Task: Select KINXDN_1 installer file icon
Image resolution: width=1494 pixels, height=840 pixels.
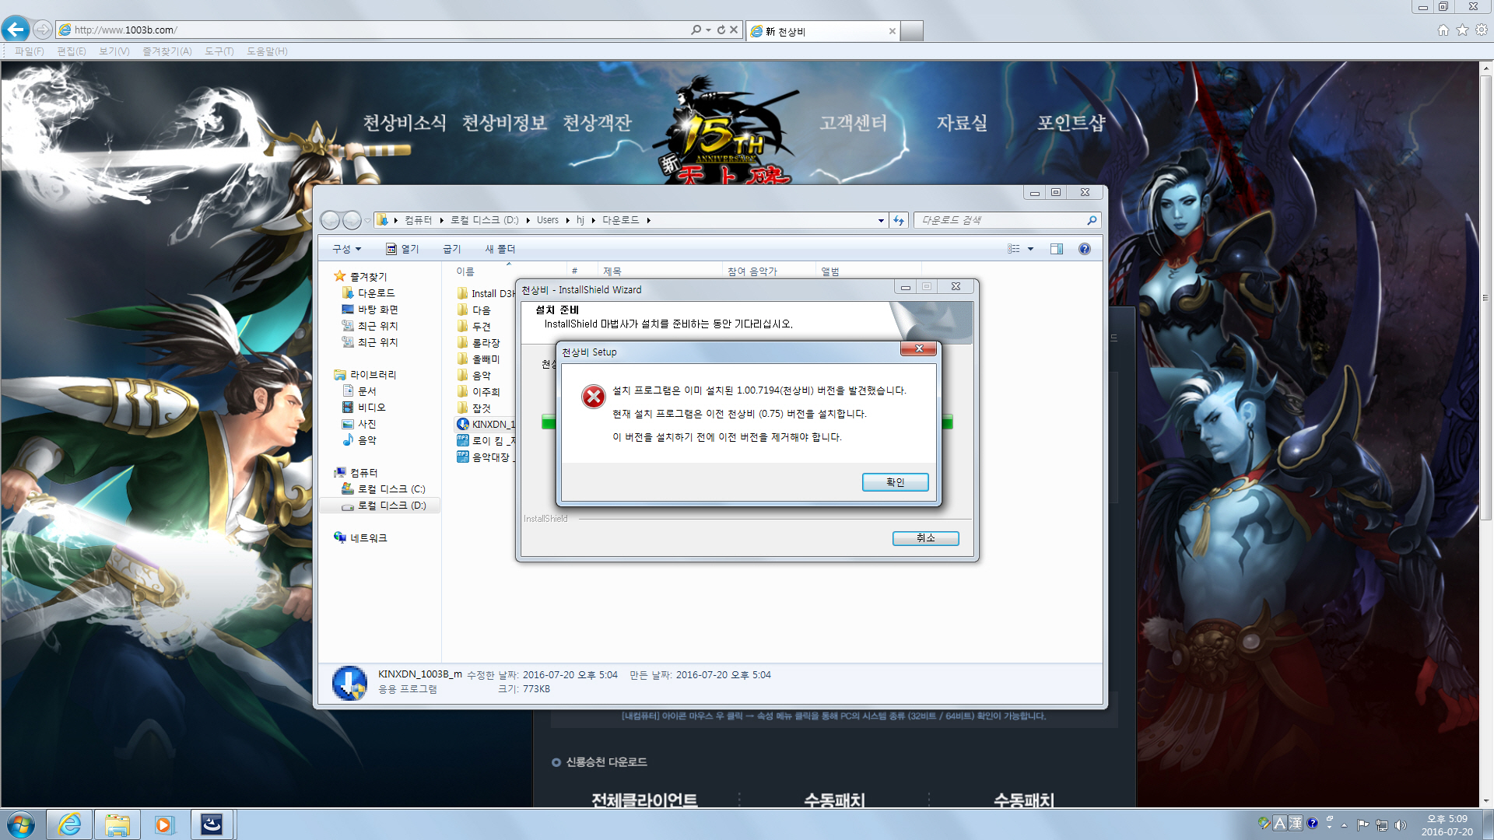Action: 463,424
